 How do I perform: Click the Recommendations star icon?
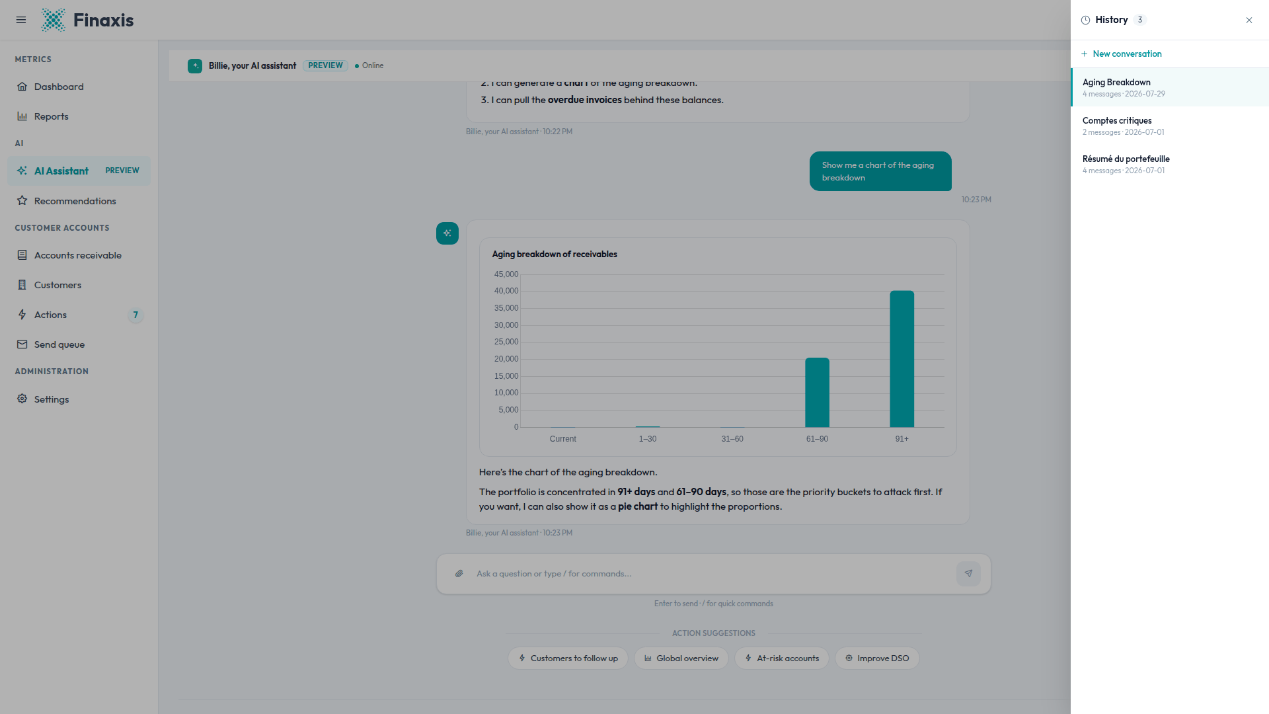click(x=22, y=200)
